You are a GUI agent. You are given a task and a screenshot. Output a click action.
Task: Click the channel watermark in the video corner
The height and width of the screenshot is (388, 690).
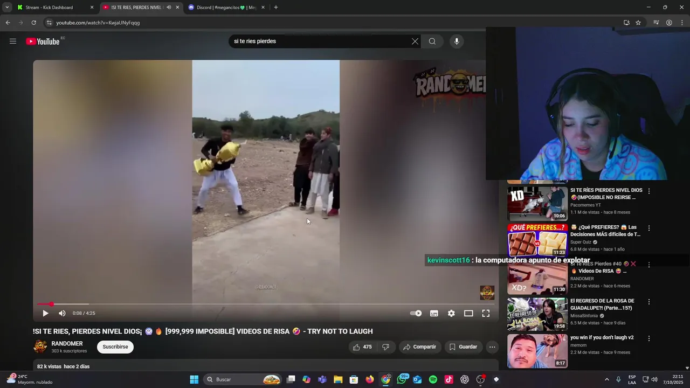(487, 293)
